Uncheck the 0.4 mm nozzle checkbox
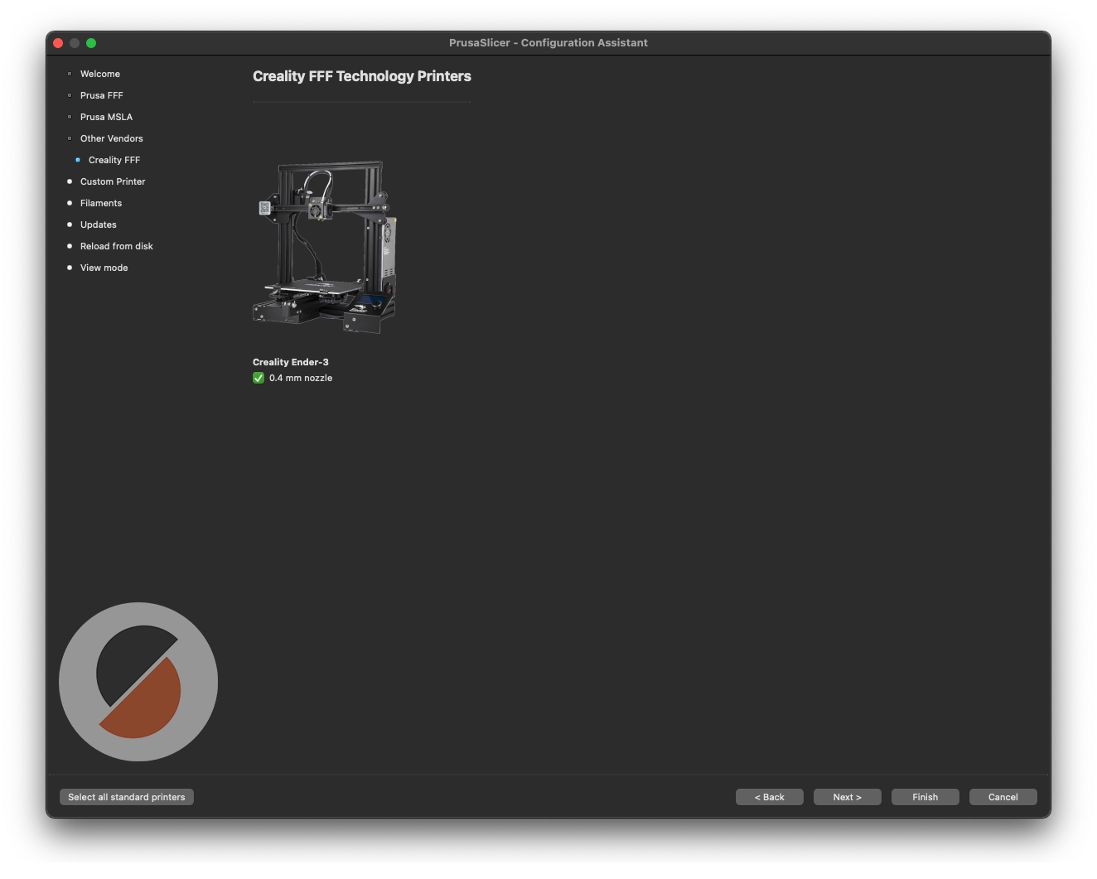The image size is (1097, 879). coord(259,378)
